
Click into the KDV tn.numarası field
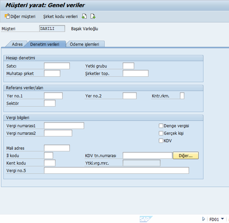point(147,155)
